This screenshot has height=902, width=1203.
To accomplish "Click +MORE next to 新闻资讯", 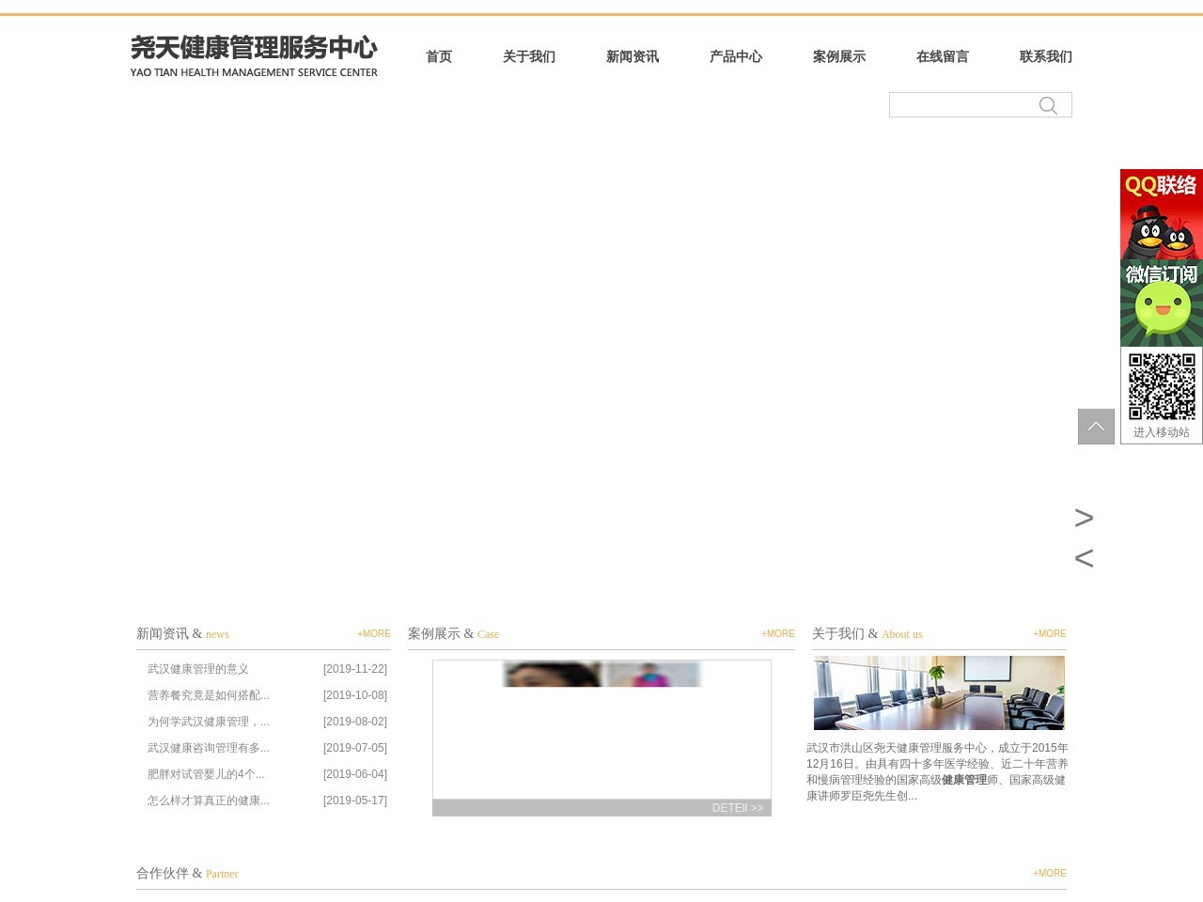I will (x=373, y=633).
